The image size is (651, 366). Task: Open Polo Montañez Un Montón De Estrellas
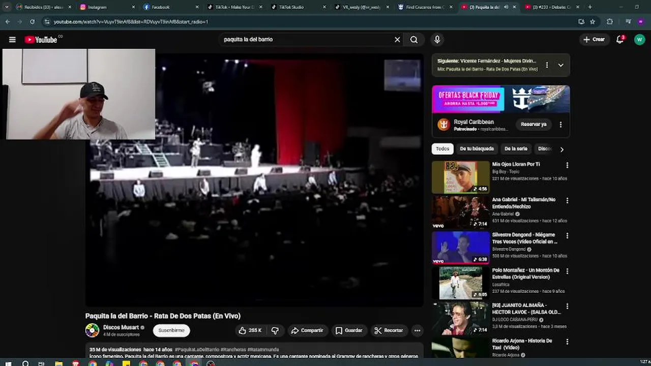(x=525, y=273)
